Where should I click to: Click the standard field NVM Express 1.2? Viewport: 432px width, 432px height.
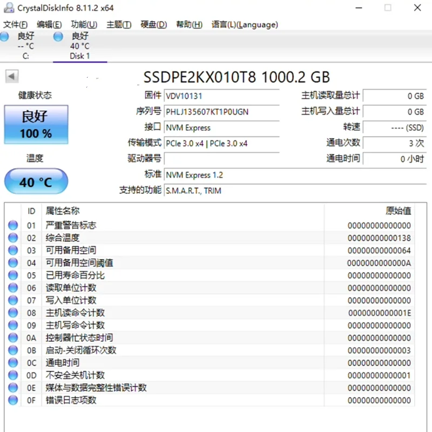295,175
